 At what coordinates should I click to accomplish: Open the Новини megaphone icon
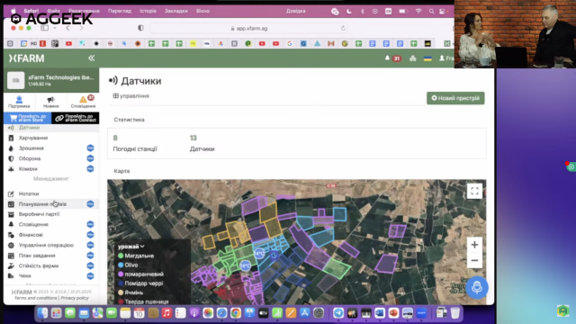(50, 102)
